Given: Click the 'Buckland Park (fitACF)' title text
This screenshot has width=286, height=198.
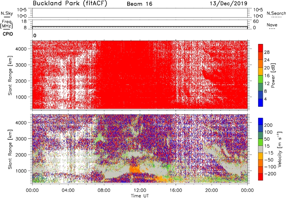Looking at the screenshot, I should (70, 4).
